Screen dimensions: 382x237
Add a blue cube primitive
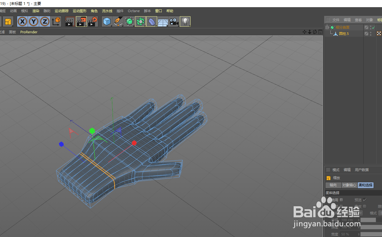(x=107, y=21)
